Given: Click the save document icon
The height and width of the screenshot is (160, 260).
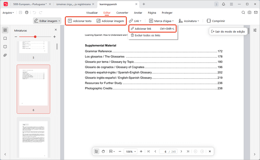Looking at the screenshot, I should click(x=20, y=12).
